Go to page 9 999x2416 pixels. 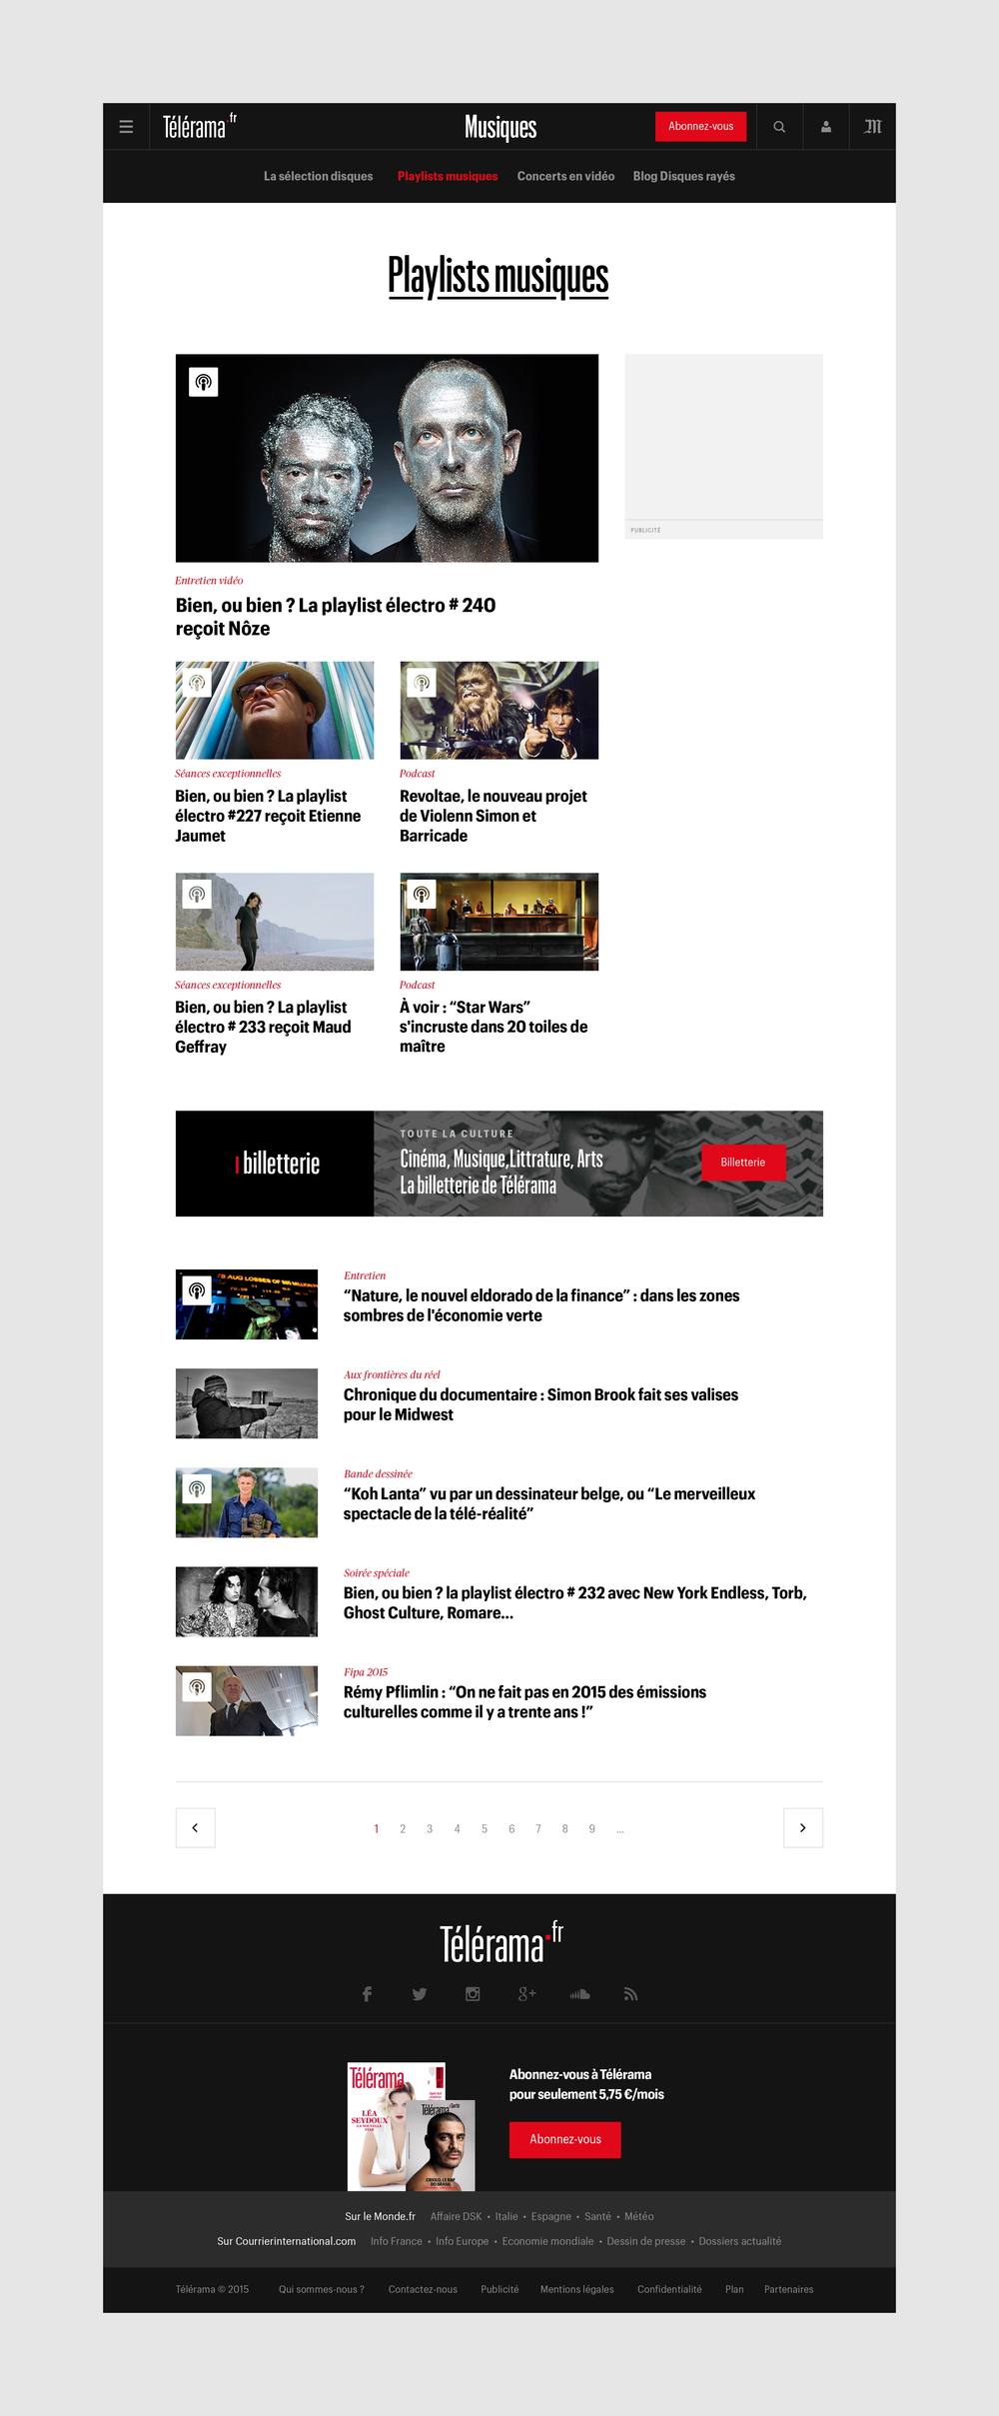click(592, 1829)
